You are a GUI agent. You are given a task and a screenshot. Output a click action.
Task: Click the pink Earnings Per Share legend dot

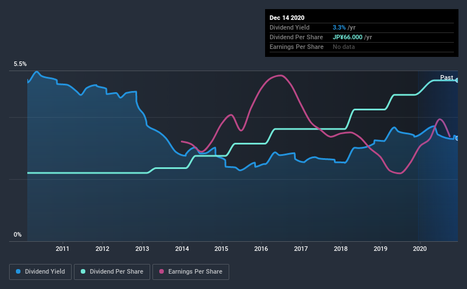tap(162, 271)
